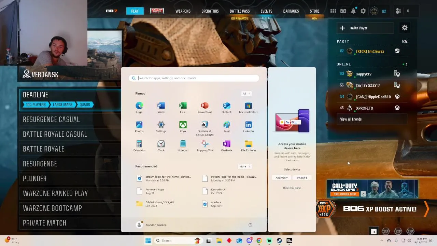Viewport: 437px width, 246px height.
Task: Open Steam from the taskbar
Action: pyautogui.click(x=279, y=241)
